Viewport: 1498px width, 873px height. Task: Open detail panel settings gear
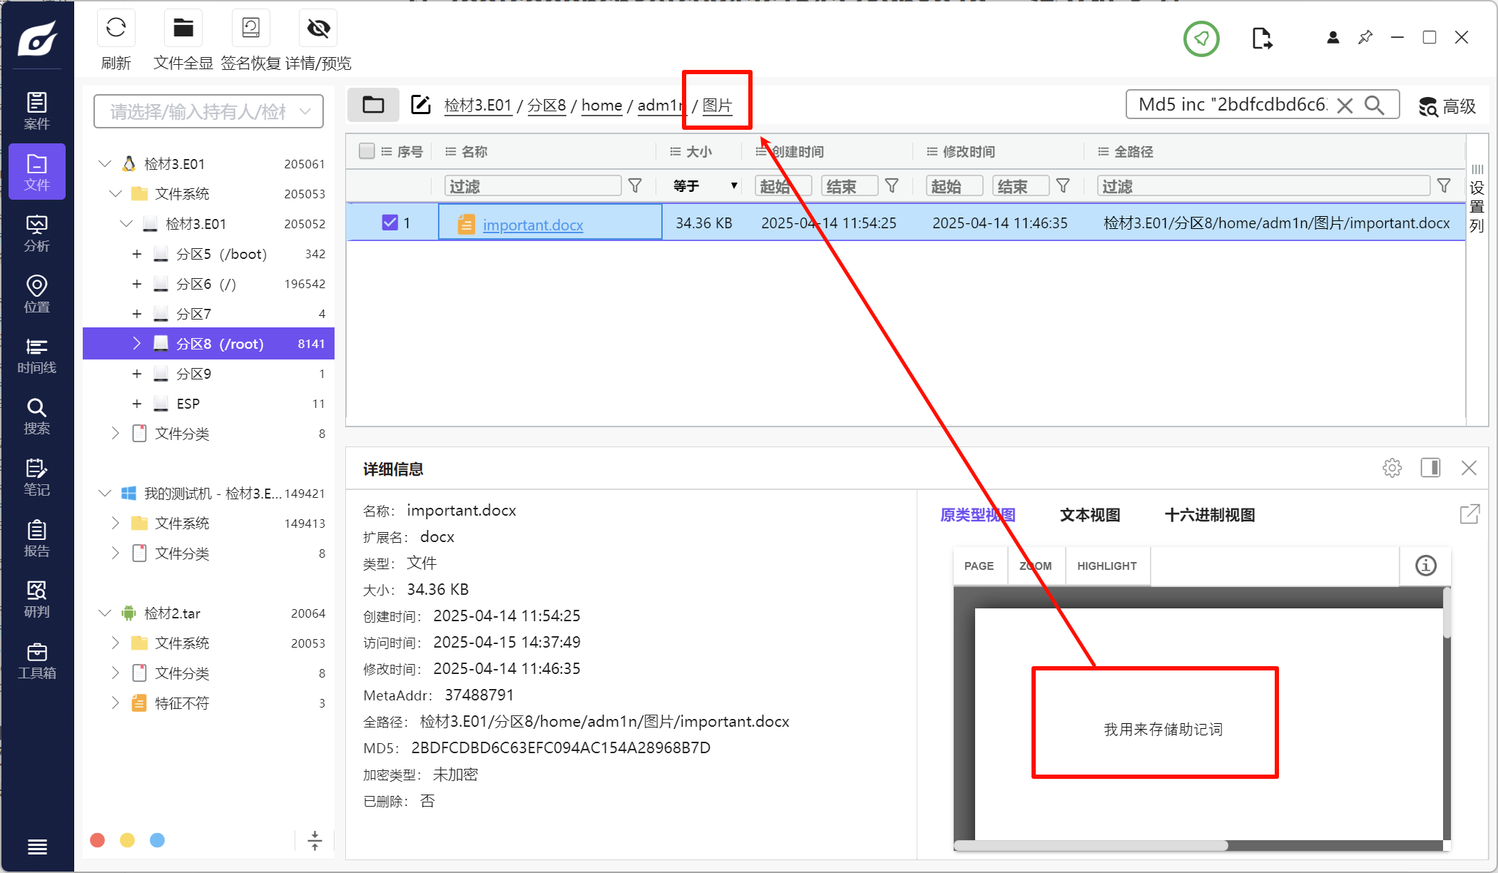click(x=1392, y=468)
